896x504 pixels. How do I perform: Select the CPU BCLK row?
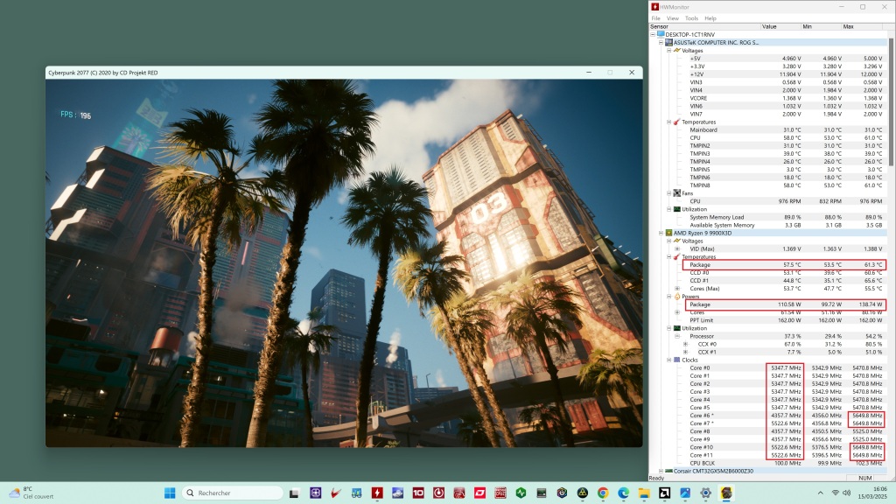pos(786,463)
